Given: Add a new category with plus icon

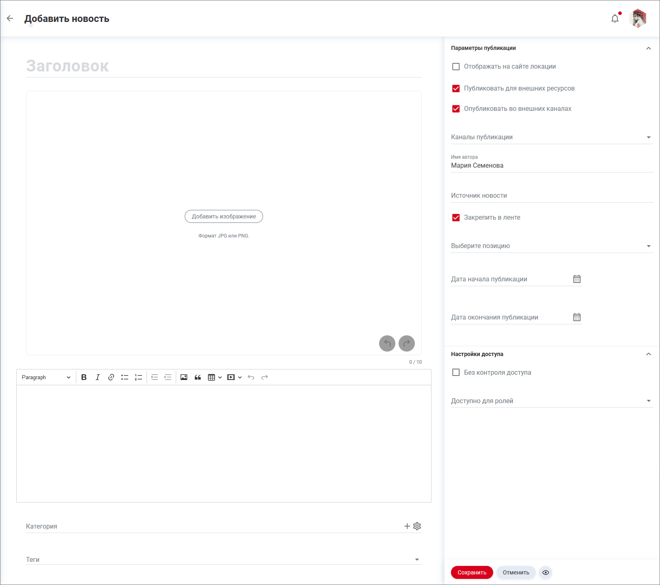Looking at the screenshot, I should pos(407,526).
